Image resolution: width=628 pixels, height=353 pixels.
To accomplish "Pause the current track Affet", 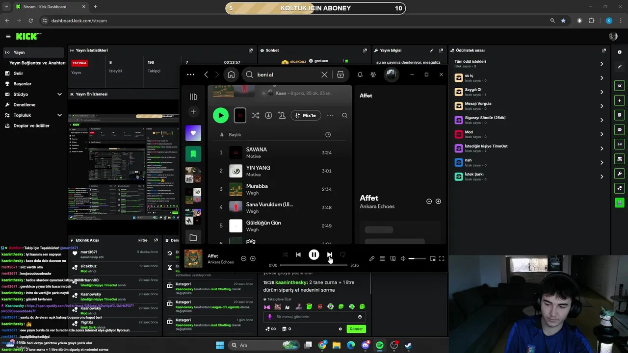I will [314, 254].
